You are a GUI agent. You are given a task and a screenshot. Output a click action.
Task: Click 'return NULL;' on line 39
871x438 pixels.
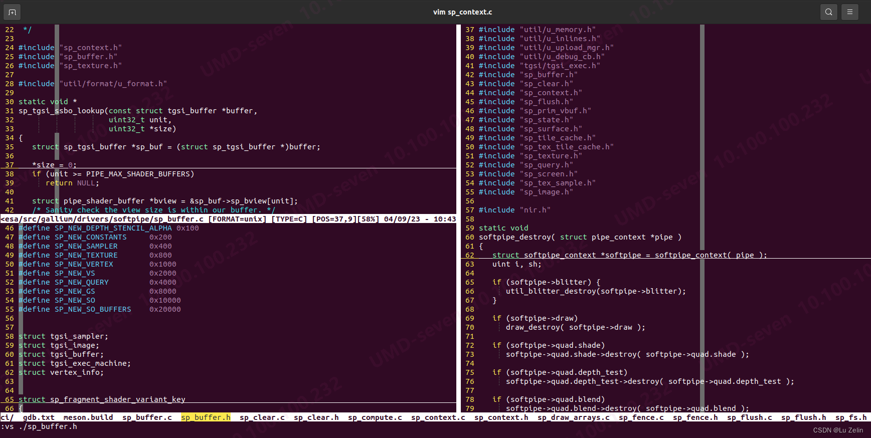point(73,183)
